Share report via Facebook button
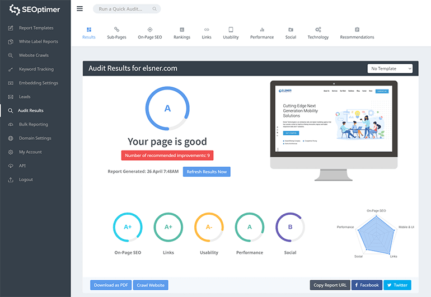431x297 pixels. point(367,285)
